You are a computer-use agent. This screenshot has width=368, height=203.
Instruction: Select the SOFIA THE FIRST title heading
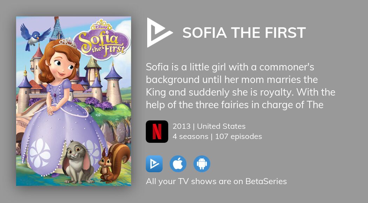click(244, 33)
